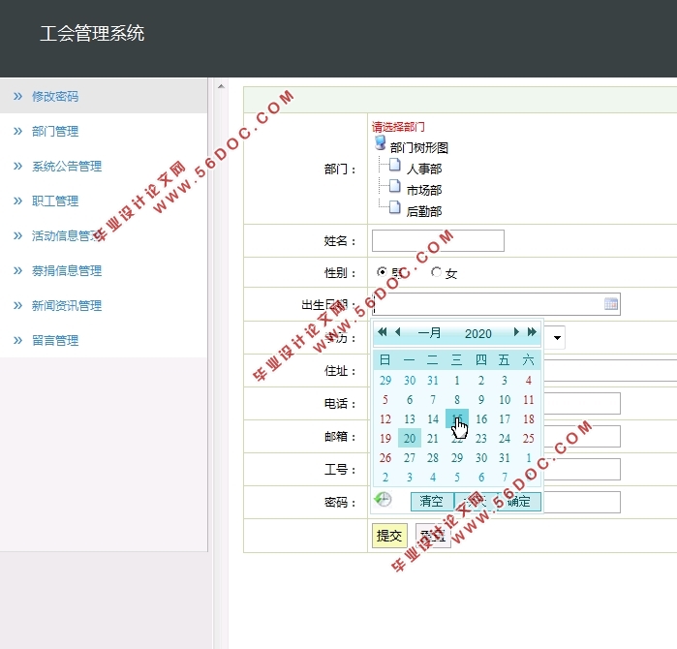
Task: Click the 提交 submit button
Action: 389,536
